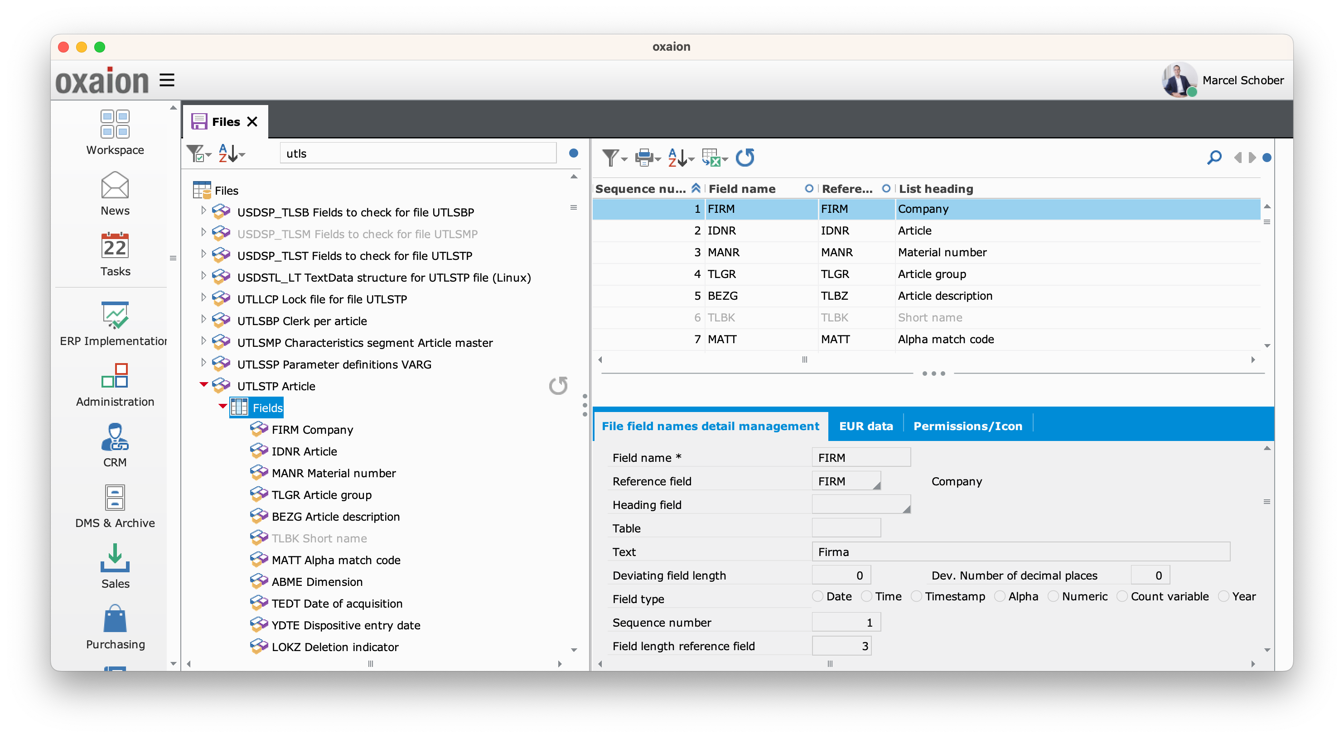Select Alpha field type radio button
Screen dimensions: 1344x738
(x=1000, y=596)
